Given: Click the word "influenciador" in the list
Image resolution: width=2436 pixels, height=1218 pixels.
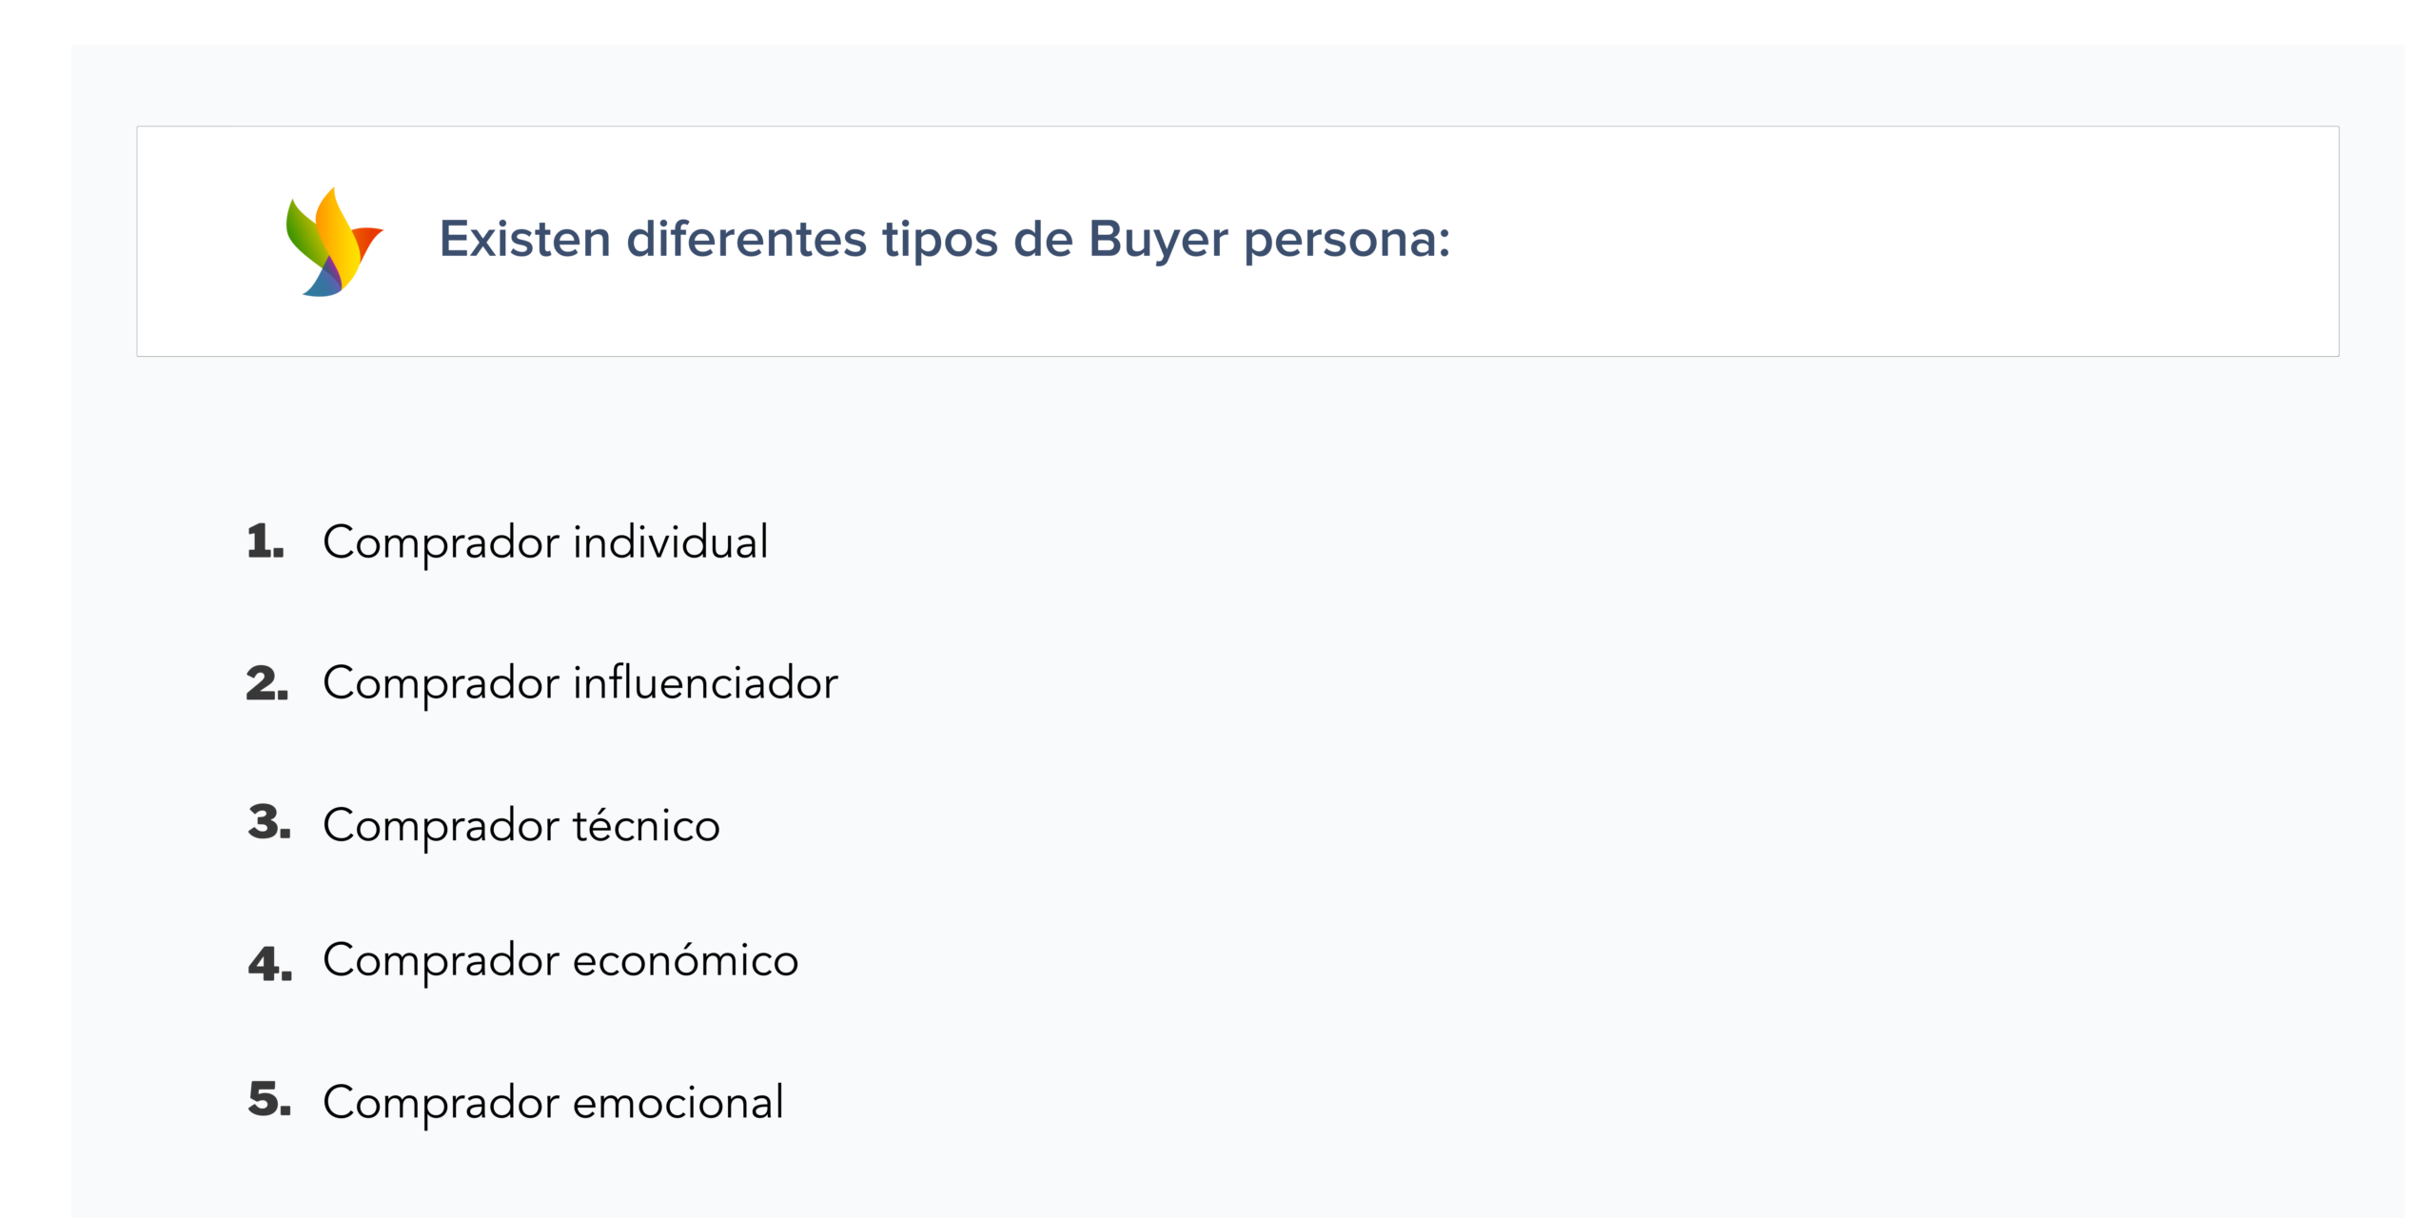Looking at the screenshot, I should [705, 683].
